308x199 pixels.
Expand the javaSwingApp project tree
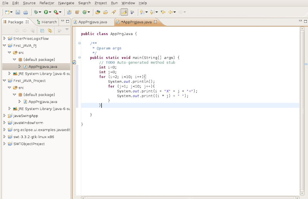pos(4,115)
